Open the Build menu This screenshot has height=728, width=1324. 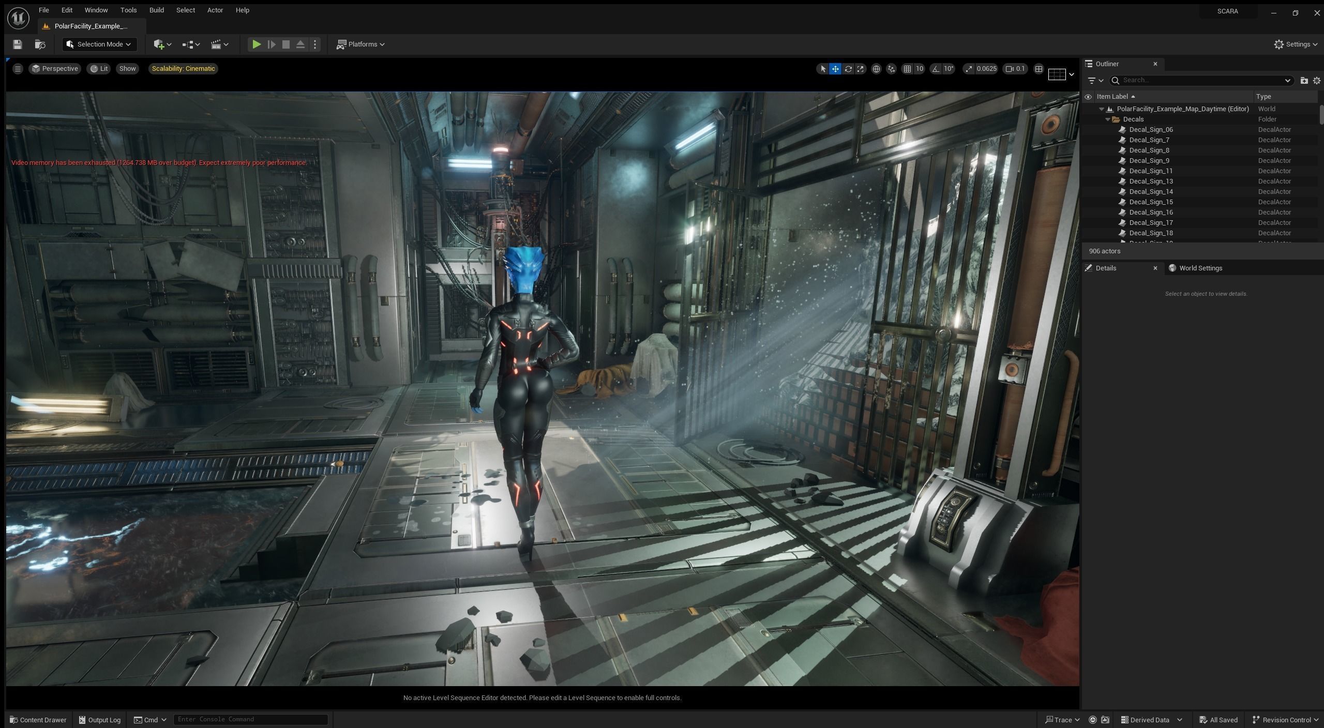coord(156,10)
